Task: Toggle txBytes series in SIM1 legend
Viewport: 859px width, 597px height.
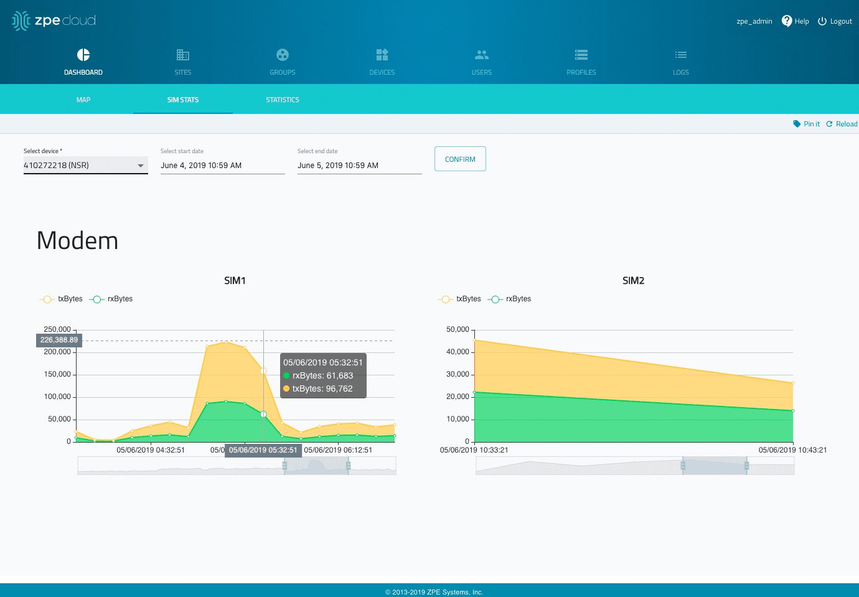Action: 62,299
